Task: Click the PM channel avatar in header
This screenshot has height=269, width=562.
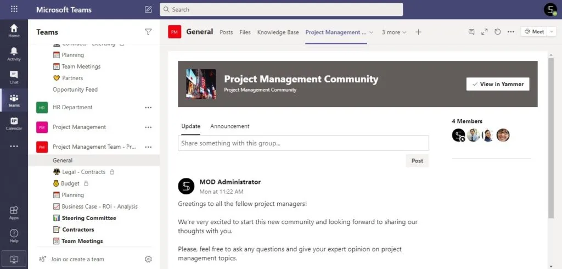Action: (x=174, y=32)
